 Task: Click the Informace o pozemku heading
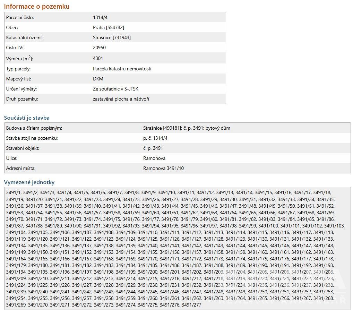[37, 6]
